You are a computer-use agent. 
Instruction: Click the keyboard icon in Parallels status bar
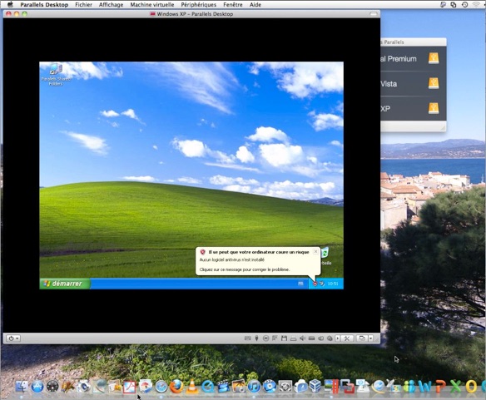click(248, 338)
